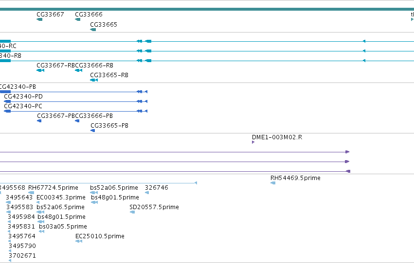414x263 pixels.
Task: Select the CG33666 gene arrow glyph
Action: (x=78, y=19)
